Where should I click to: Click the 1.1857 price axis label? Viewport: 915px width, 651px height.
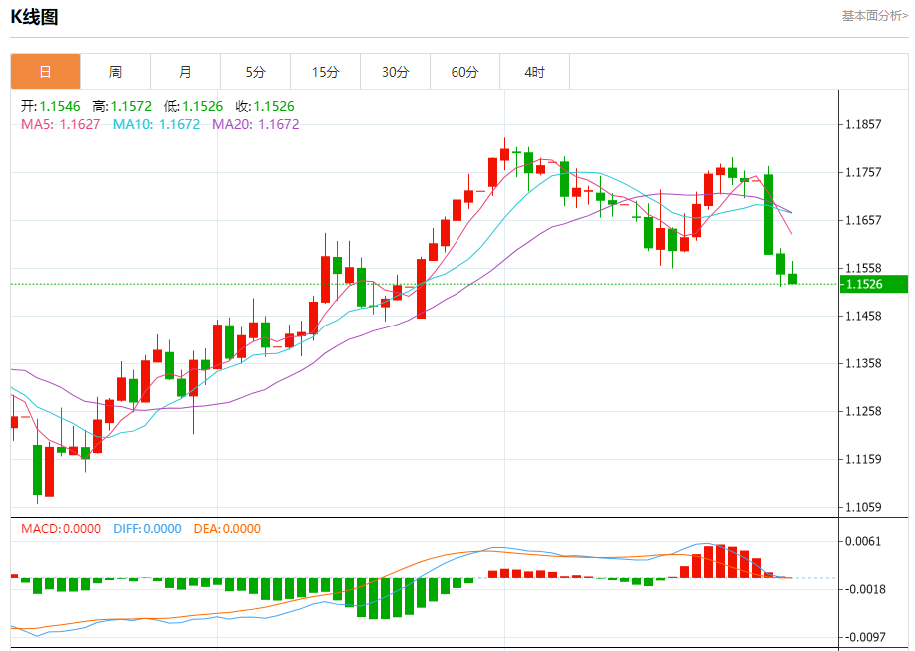864,124
